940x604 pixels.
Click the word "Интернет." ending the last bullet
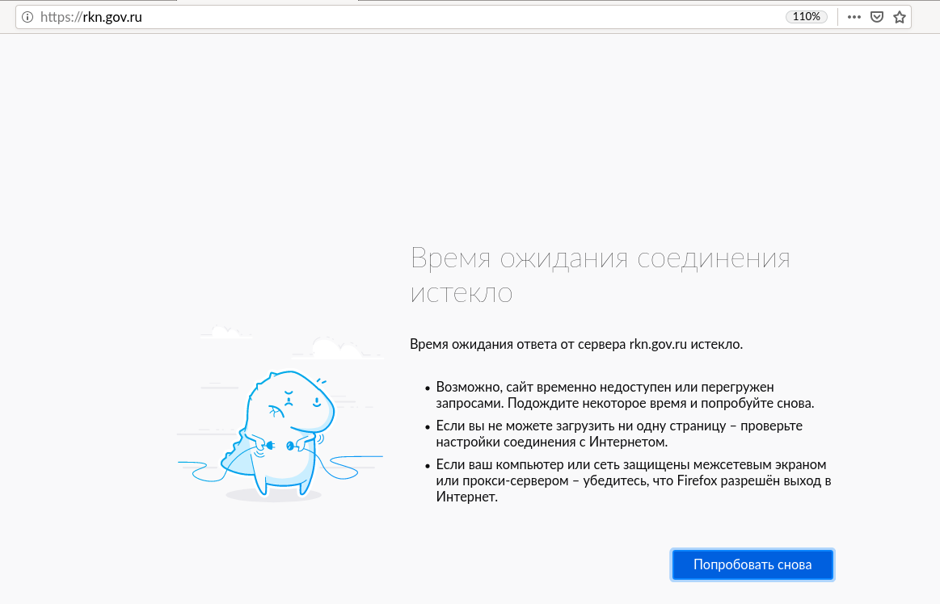(466, 497)
